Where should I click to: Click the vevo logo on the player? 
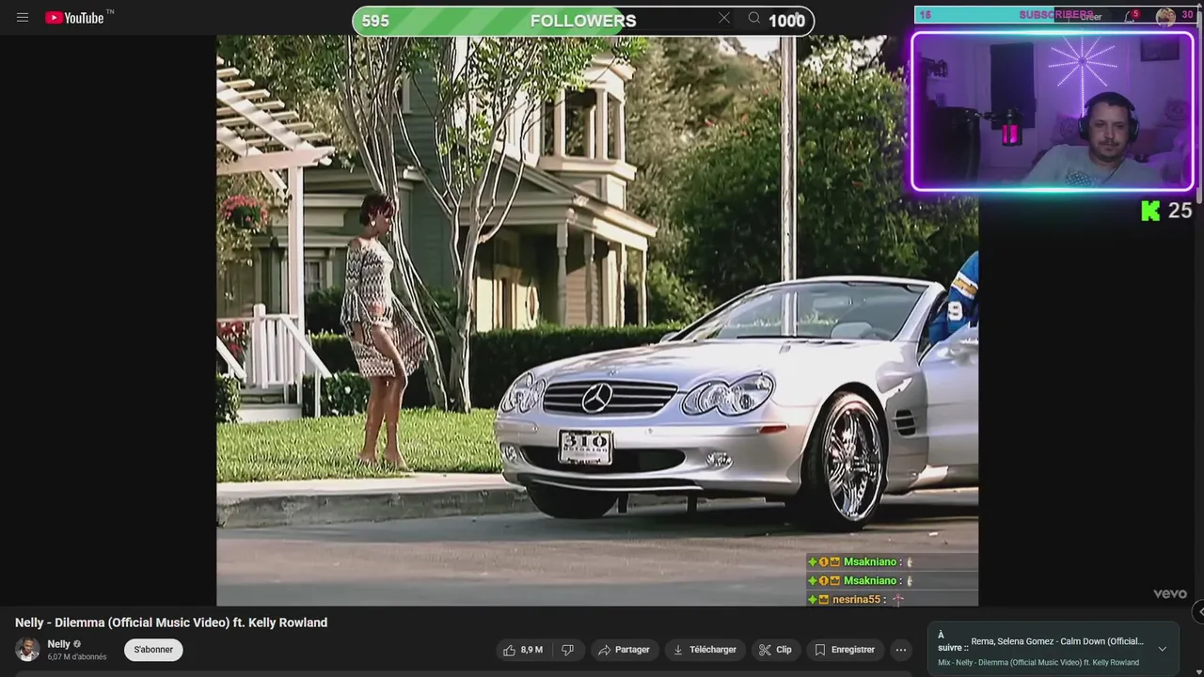point(1170,593)
